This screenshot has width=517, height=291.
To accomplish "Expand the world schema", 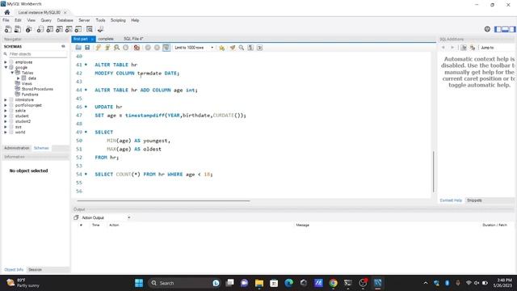I will tap(6, 132).
